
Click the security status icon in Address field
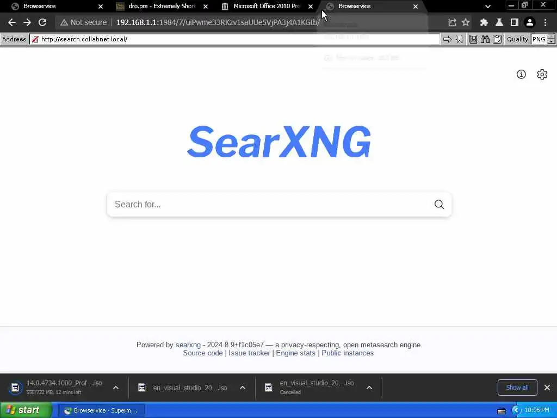point(35,39)
